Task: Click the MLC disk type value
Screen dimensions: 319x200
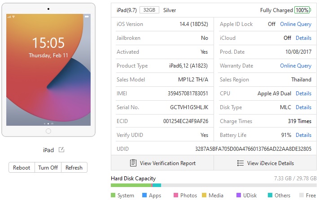Action: tap(286, 107)
